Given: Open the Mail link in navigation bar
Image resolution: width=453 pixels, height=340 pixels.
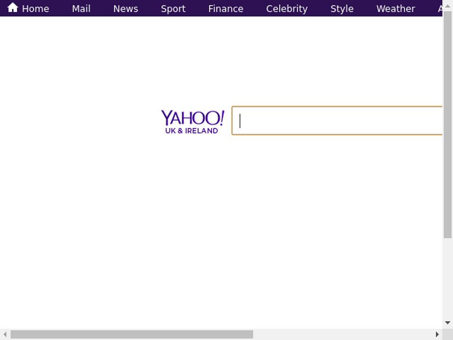Looking at the screenshot, I should pos(81,9).
